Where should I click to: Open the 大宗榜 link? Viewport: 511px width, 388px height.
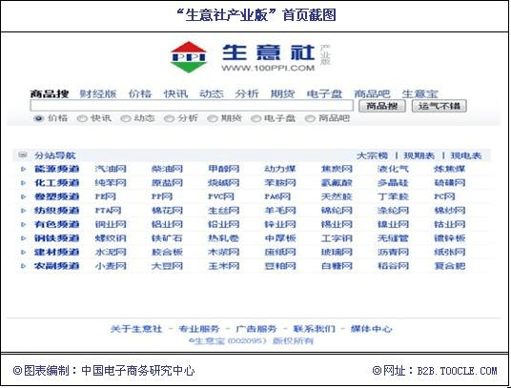click(372, 155)
